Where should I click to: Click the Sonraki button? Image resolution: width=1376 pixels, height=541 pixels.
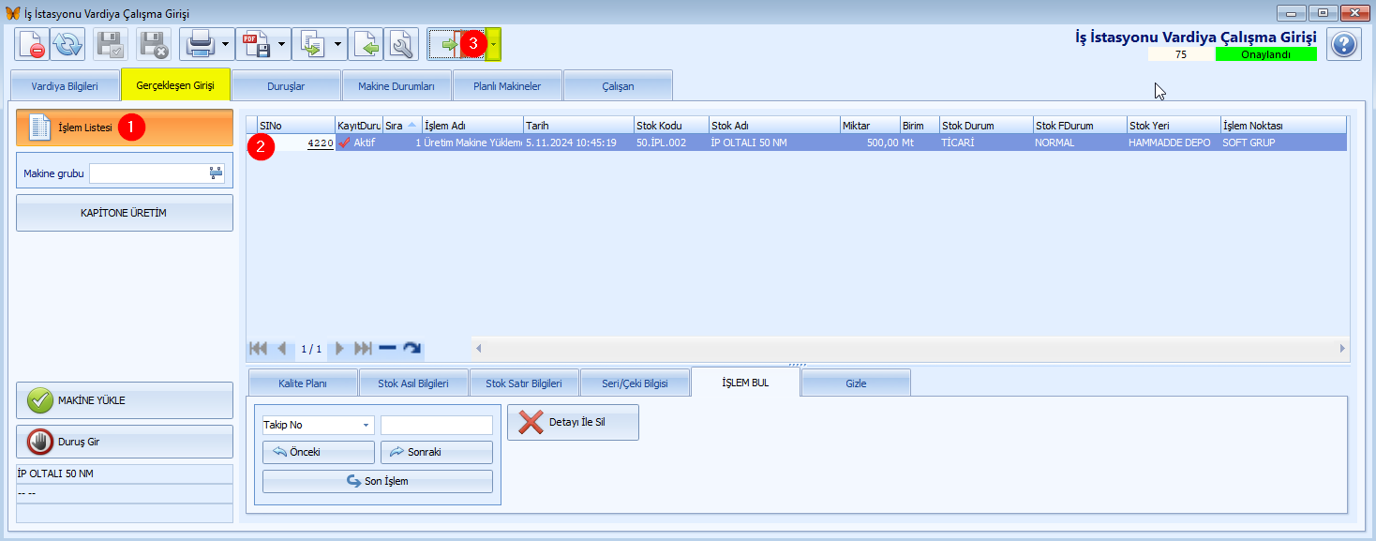tap(437, 452)
